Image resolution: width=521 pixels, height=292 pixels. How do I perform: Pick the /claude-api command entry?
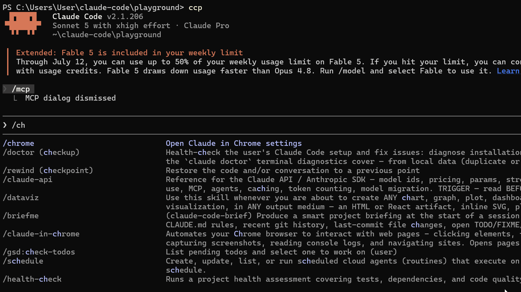pos(28,179)
